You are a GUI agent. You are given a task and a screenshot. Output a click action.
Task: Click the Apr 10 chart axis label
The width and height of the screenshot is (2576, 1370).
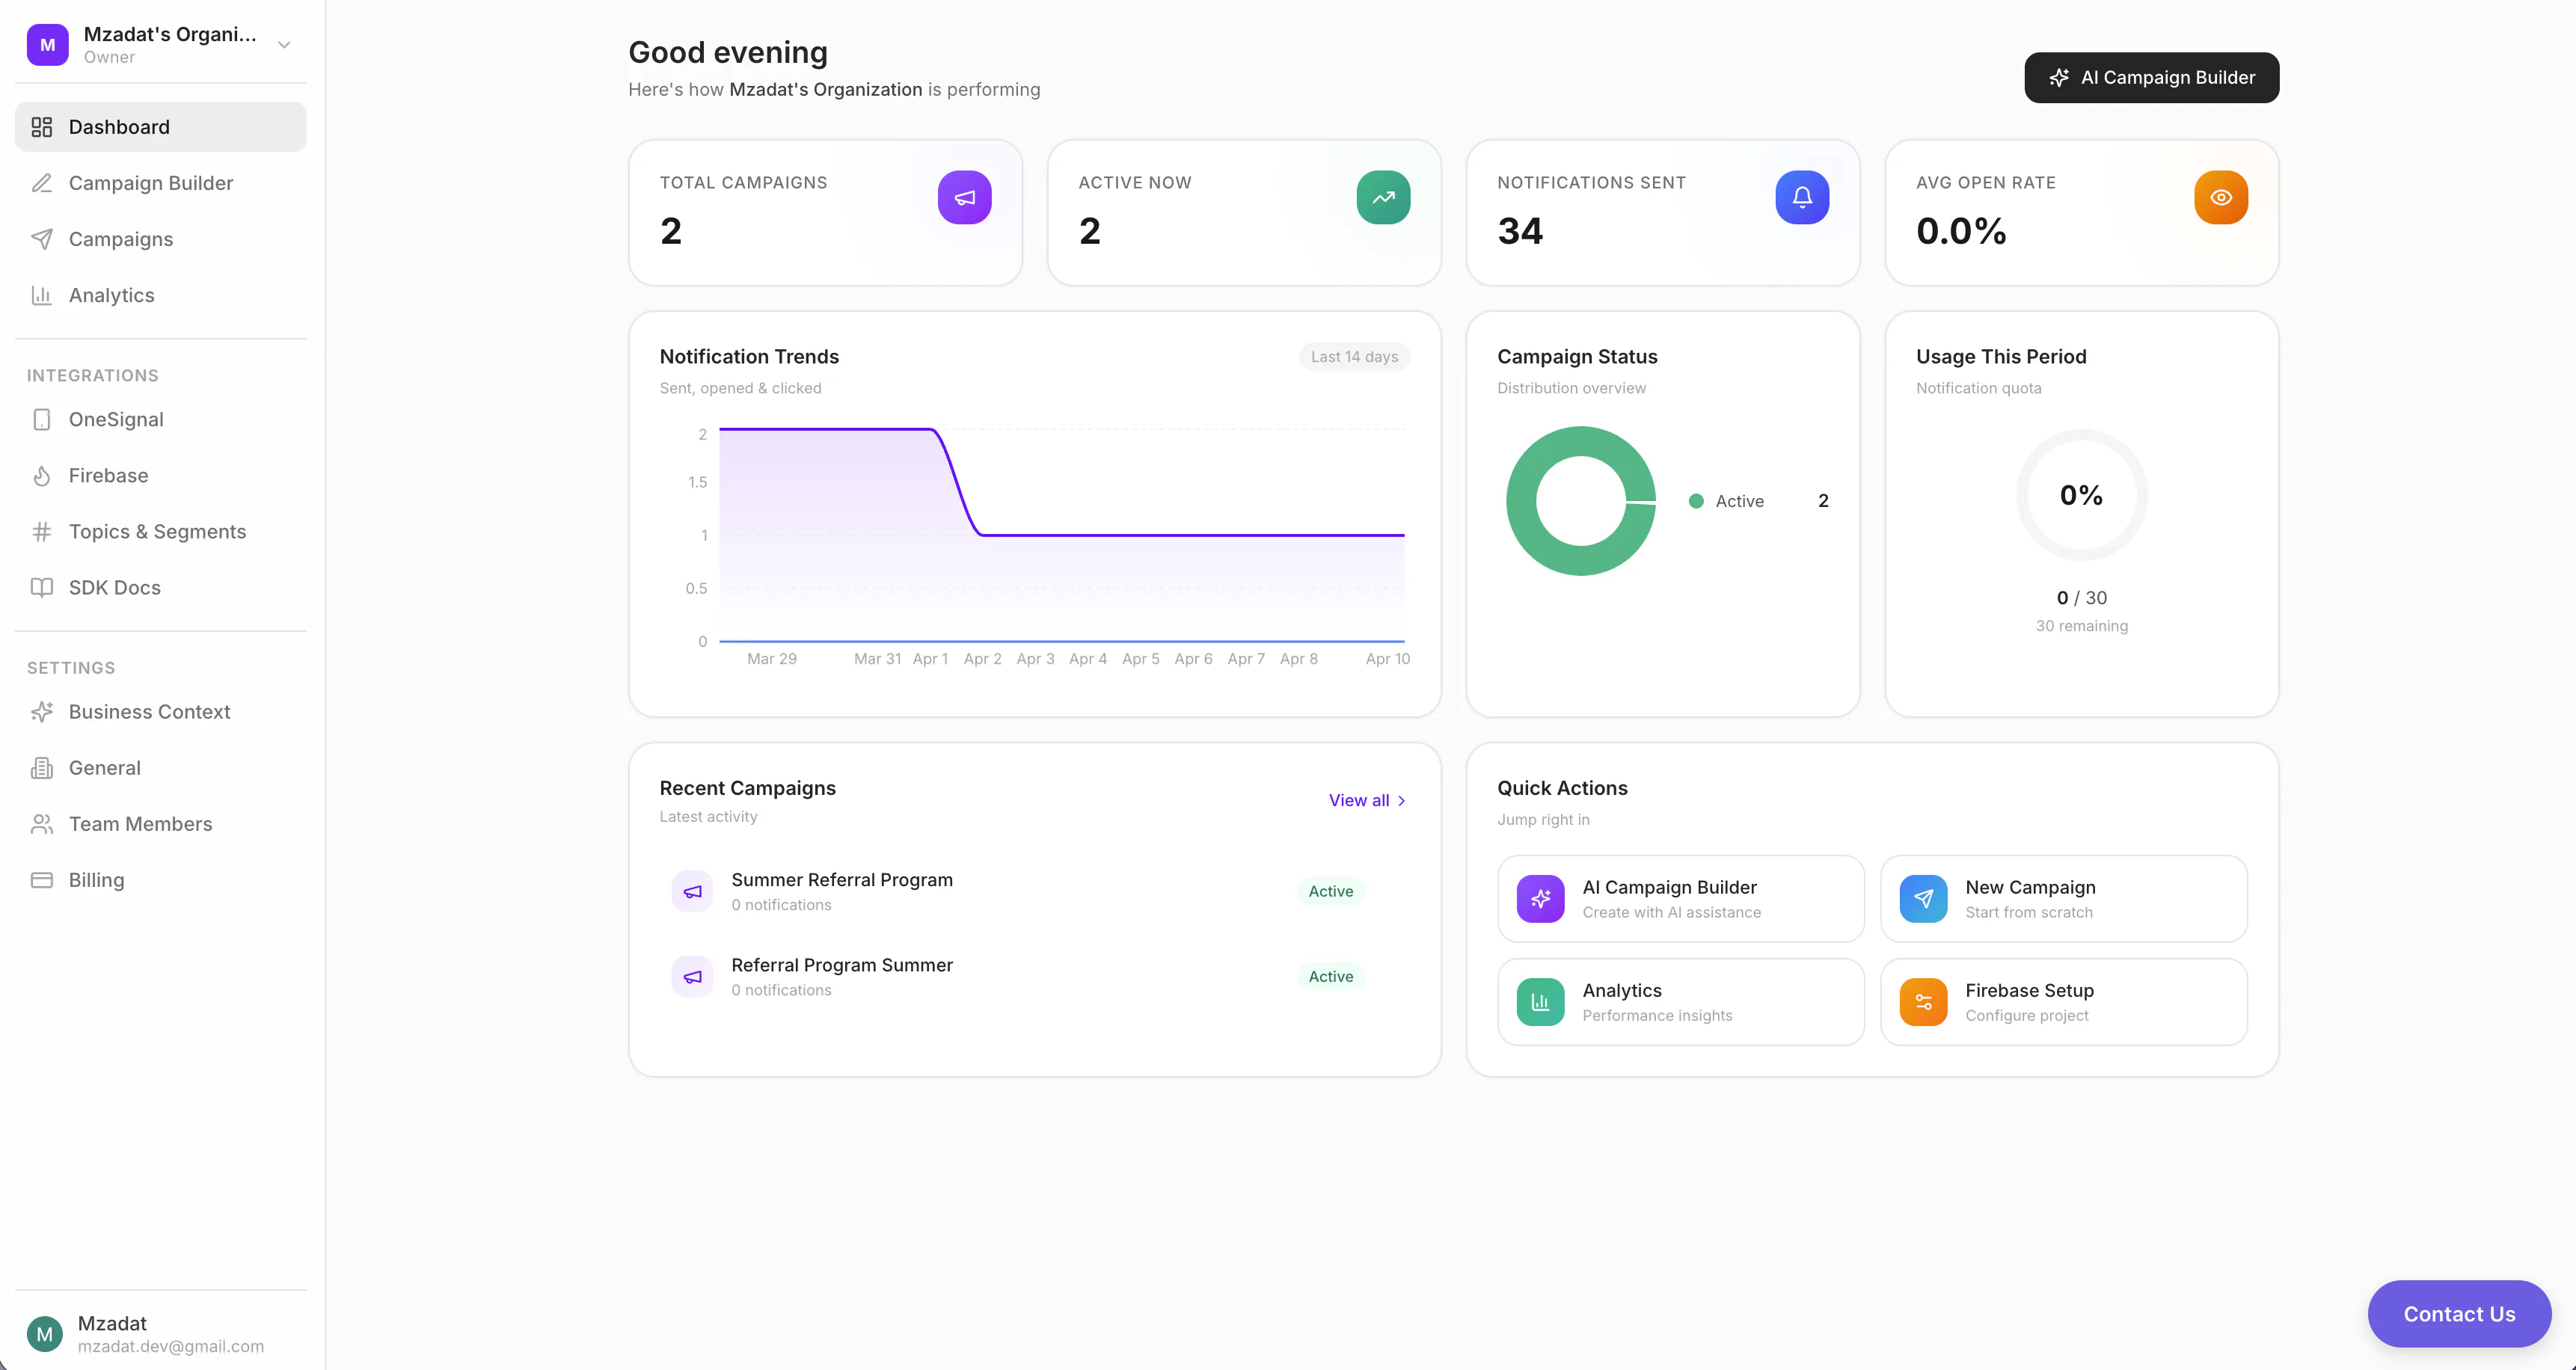click(x=1387, y=659)
